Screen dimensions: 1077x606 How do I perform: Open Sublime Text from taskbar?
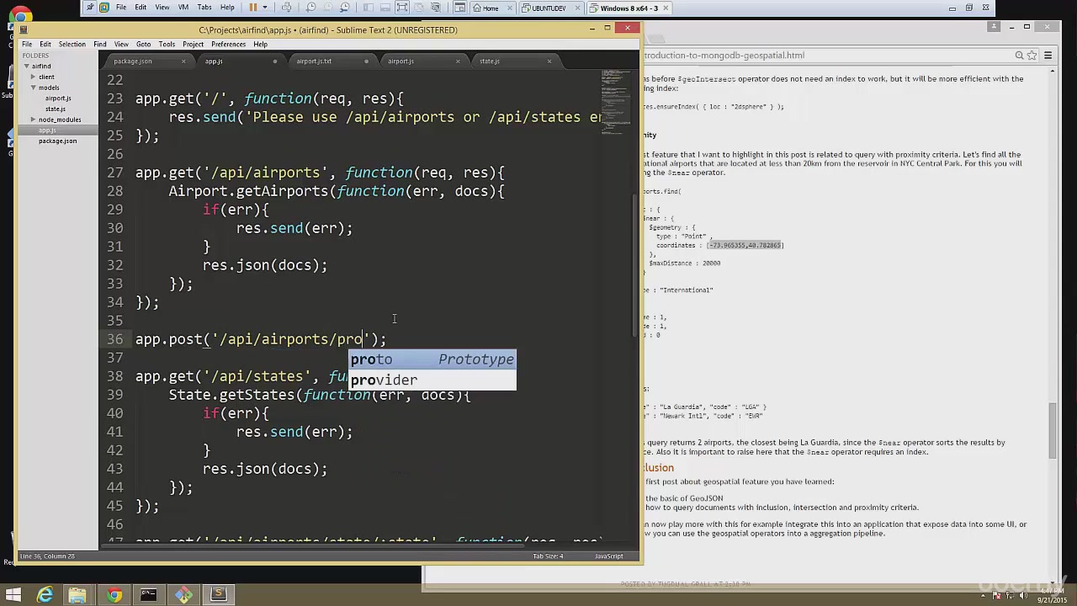(x=218, y=595)
